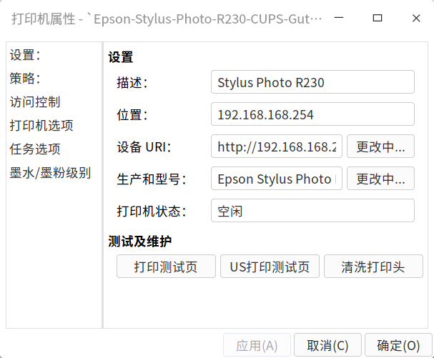The width and height of the screenshot is (434, 358).
Task: Click the 生产和型号 field showing Epson Stylus Photo
Action: [x=277, y=179]
